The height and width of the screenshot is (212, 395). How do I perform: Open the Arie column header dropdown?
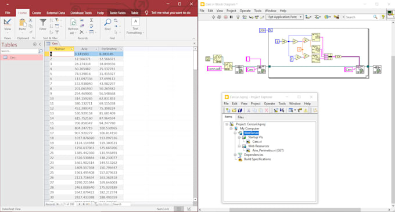point(96,49)
